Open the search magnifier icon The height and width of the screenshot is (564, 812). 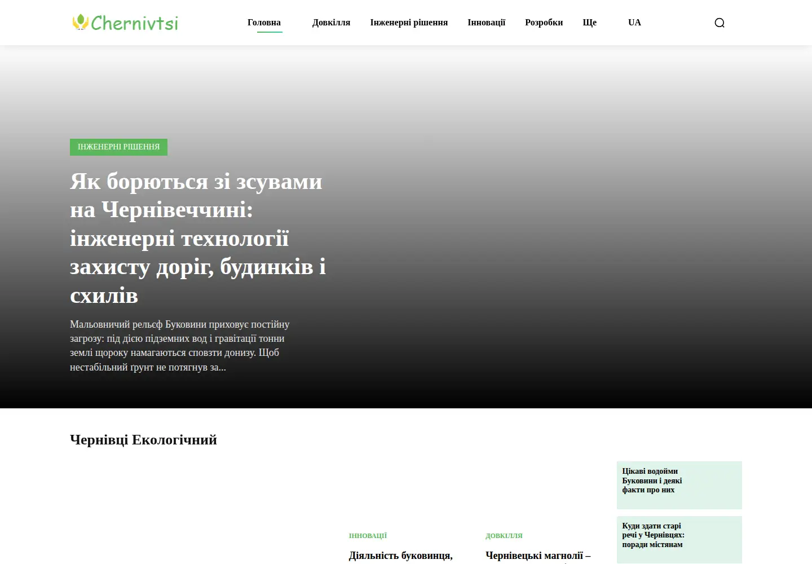(x=720, y=23)
